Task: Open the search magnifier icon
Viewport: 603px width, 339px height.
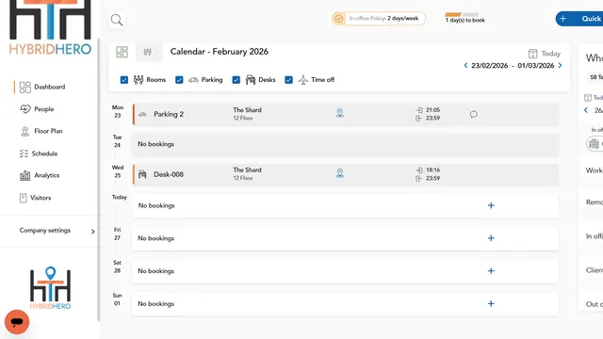Action: 117,20
